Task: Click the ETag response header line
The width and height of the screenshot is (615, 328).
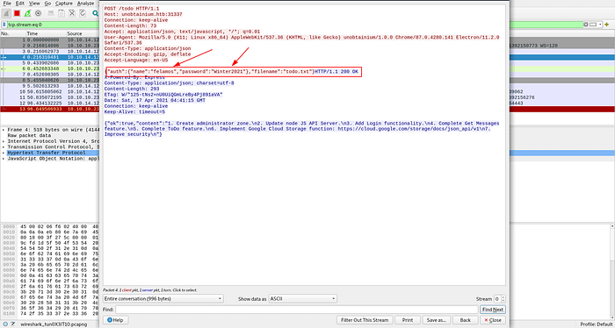Action: coord(163,95)
